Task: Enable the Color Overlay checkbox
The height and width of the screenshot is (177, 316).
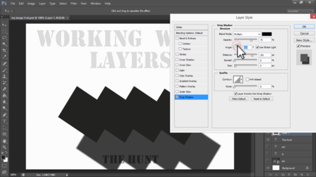Action: coord(177,76)
